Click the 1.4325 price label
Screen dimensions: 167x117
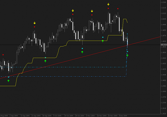164,64
